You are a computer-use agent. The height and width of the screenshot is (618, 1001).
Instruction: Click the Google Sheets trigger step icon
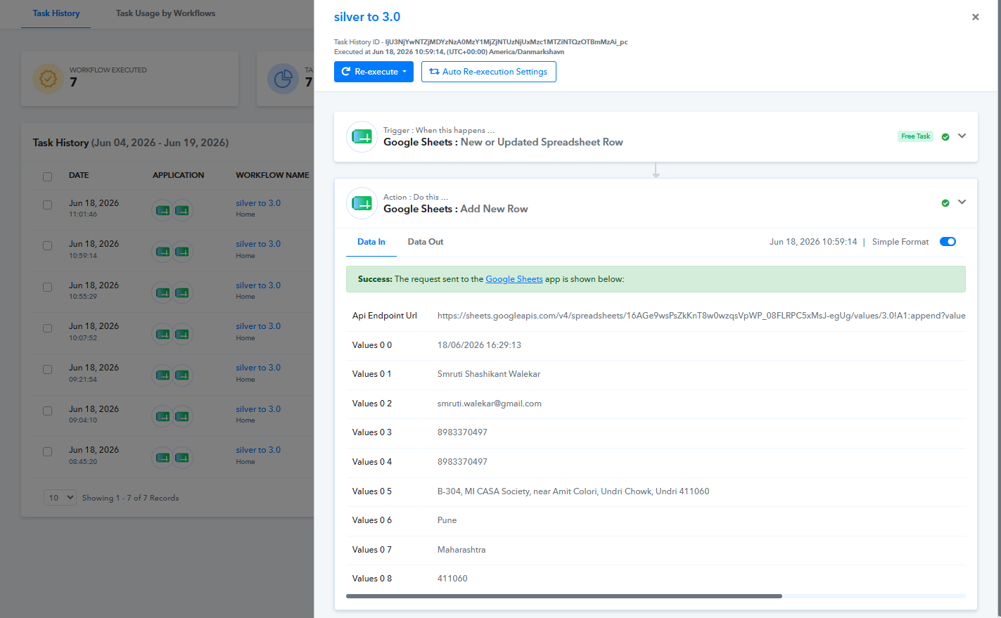pos(362,136)
